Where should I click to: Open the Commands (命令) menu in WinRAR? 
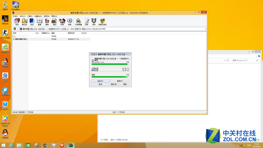23,16
